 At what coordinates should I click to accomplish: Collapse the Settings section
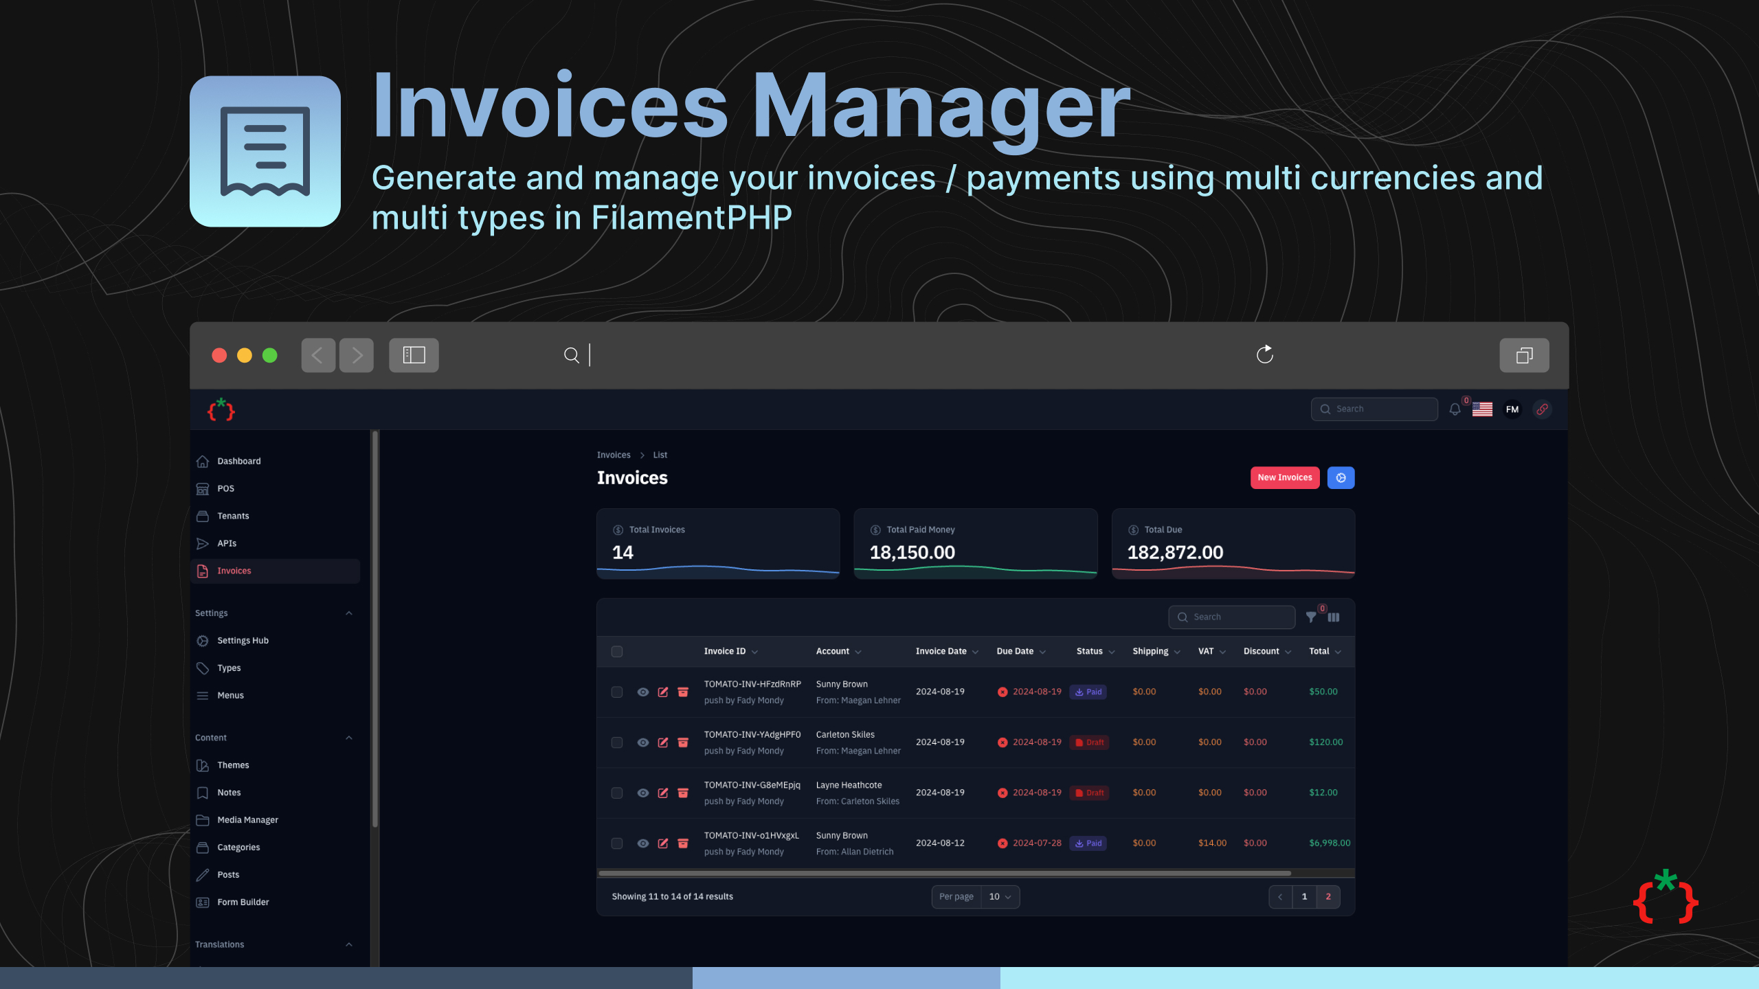(x=350, y=613)
